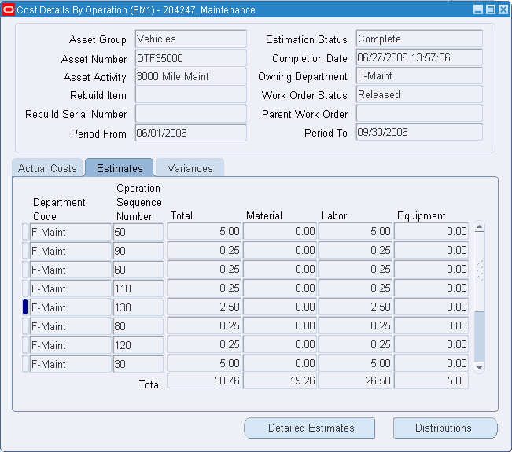The height and width of the screenshot is (452, 512).
Task: Open Detailed Estimates
Action: point(310,428)
